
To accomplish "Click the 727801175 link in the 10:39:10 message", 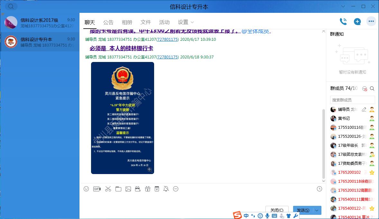I will 168,39.
